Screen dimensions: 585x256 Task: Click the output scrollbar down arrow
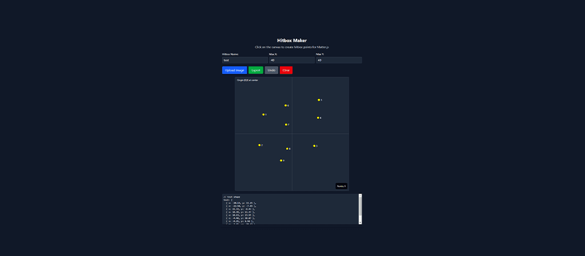click(x=360, y=222)
